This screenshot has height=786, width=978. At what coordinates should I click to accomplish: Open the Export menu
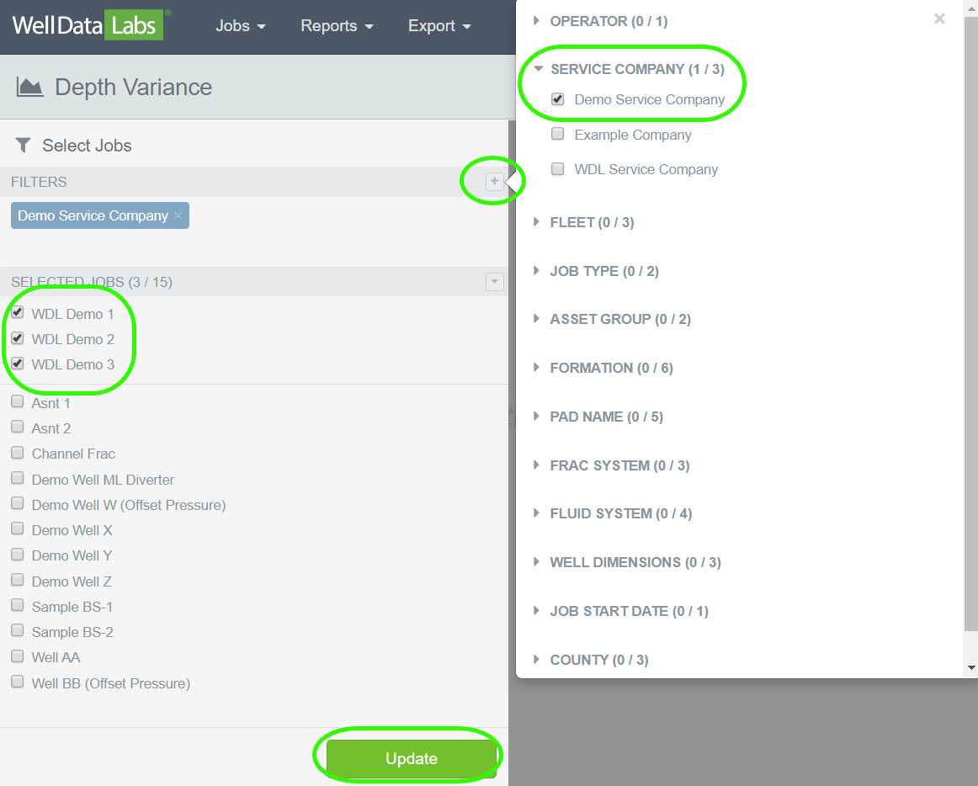tap(439, 25)
